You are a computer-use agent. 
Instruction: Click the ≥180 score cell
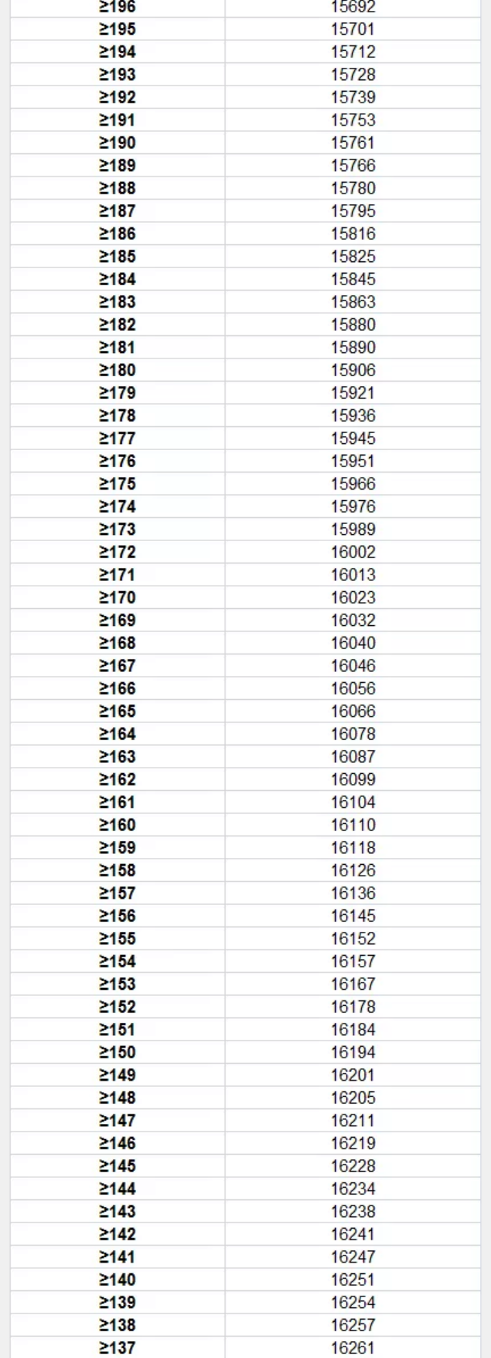[117, 370]
